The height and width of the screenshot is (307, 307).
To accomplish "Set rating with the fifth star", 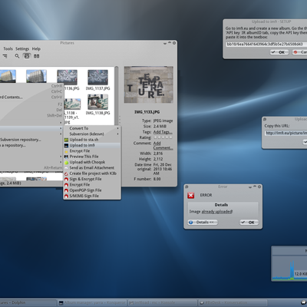I will pos(170,137).
